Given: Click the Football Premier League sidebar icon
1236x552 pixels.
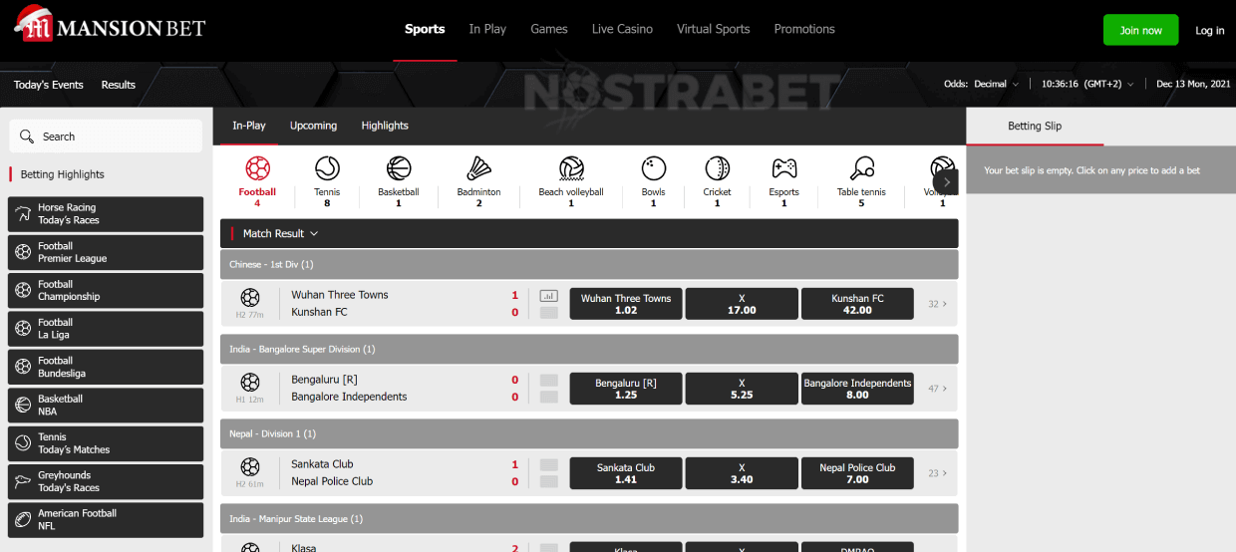Looking at the screenshot, I should point(22,252).
